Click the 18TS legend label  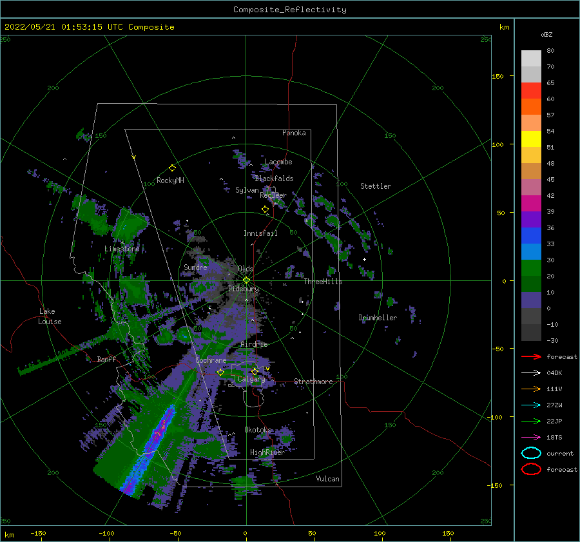(554, 438)
